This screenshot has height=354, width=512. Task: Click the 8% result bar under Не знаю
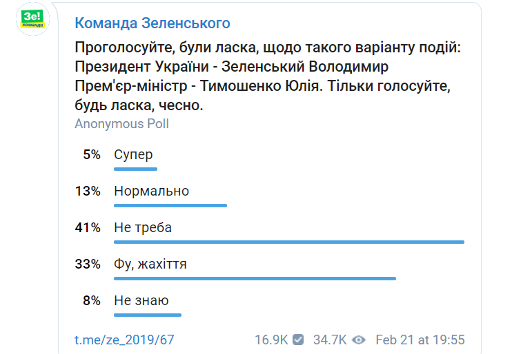[148, 315]
